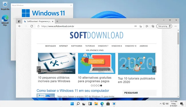Screen dimensions: 186x107
Task: Open the ANDROID menu item
Action: point(144,46)
